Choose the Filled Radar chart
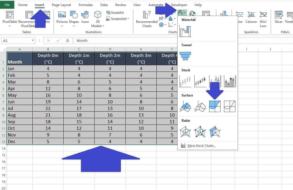This screenshot has width=293, height=190. (x=215, y=132)
